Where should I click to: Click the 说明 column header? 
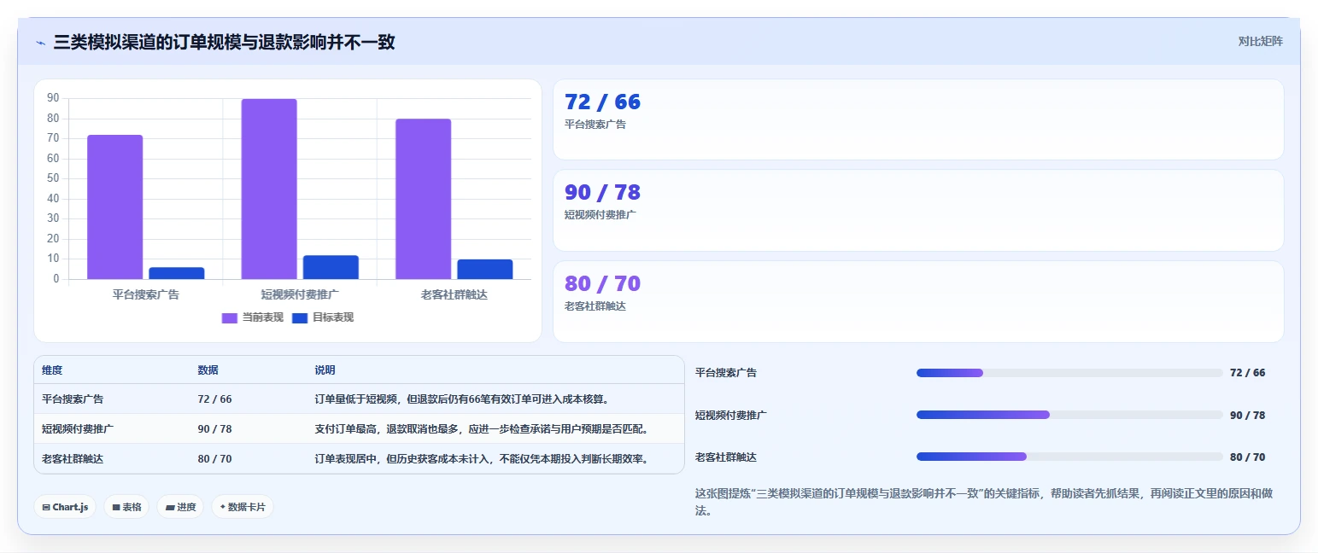tap(325, 370)
